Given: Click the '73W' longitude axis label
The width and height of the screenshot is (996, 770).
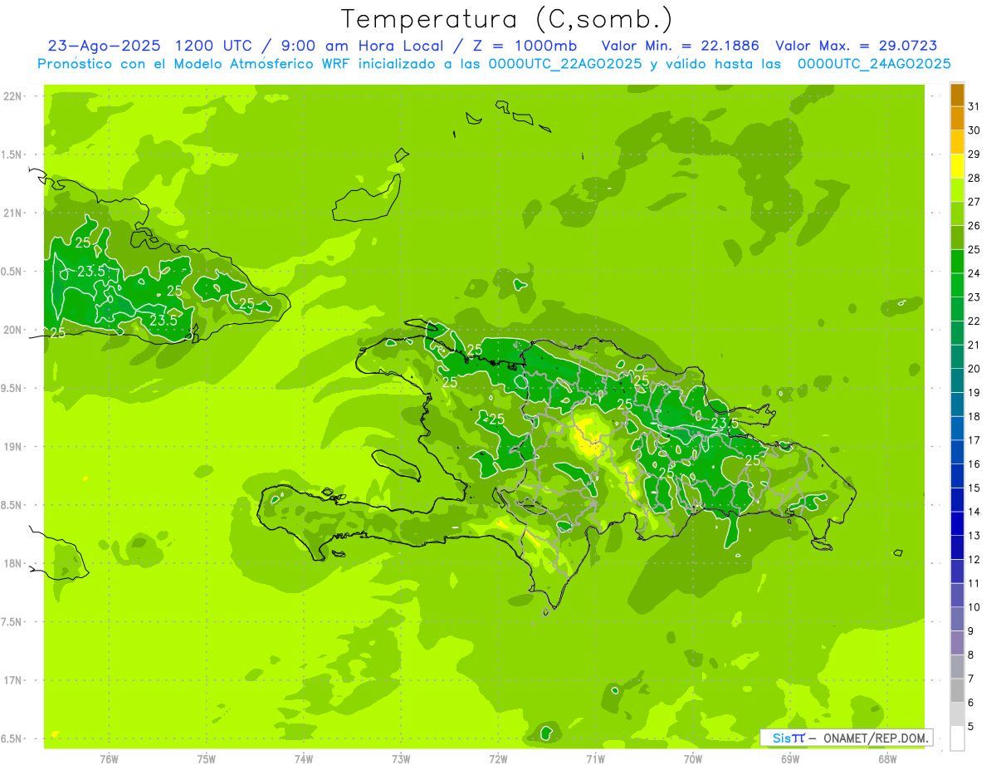Looking at the screenshot, I should [401, 759].
